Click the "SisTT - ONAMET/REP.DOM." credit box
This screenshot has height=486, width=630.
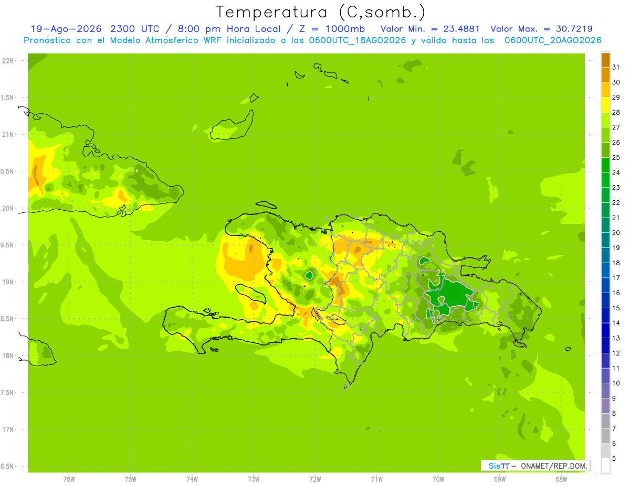535,466
